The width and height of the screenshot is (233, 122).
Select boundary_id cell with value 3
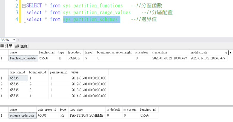[38, 90]
